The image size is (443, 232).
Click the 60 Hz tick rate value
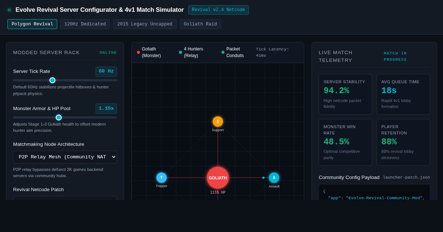point(106,71)
